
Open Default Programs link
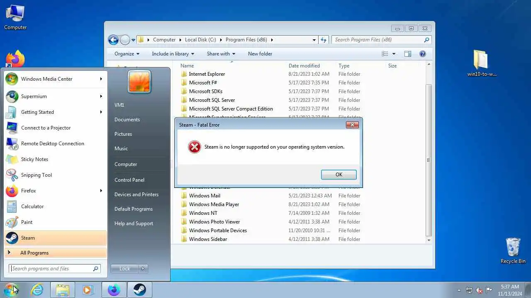[134, 209]
